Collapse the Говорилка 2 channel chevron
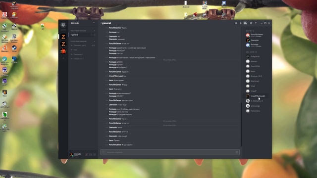 (71, 59)
